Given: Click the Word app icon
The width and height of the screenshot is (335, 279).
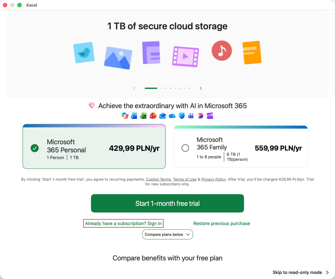Looking at the screenshot, I should tap(134, 115).
